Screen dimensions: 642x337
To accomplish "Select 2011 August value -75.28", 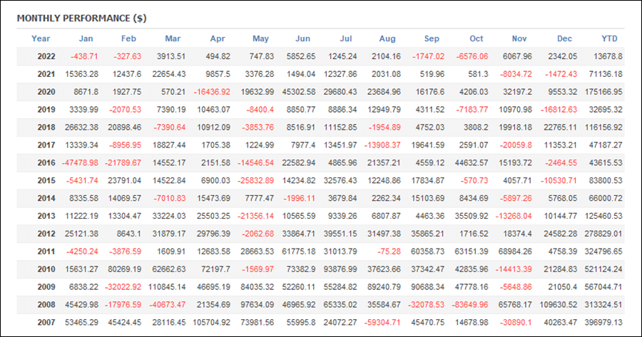I will click(389, 252).
